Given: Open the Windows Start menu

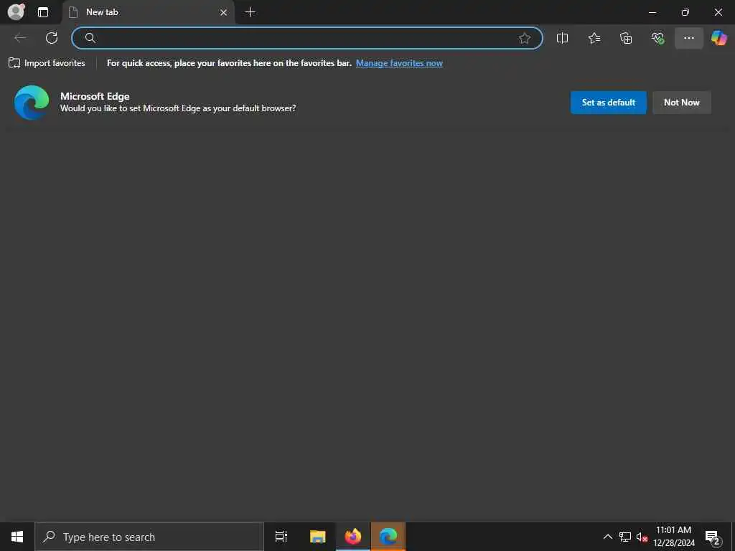Looking at the screenshot, I should [x=17, y=537].
